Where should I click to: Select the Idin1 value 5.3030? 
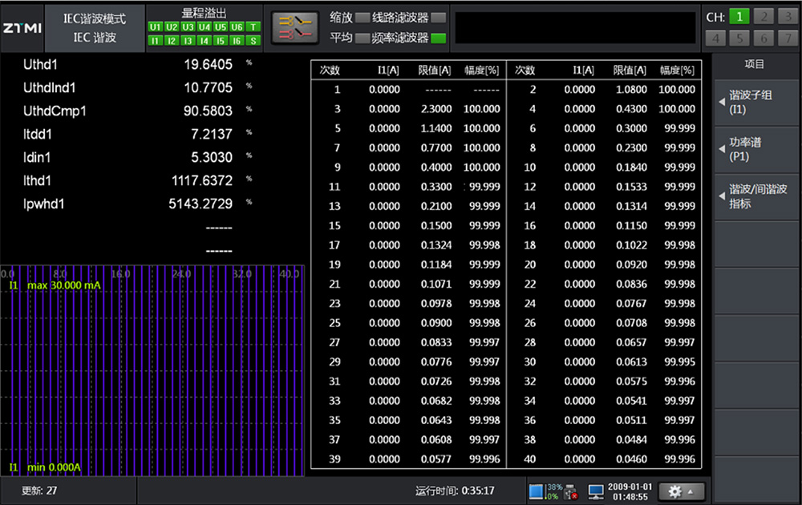tap(212, 157)
